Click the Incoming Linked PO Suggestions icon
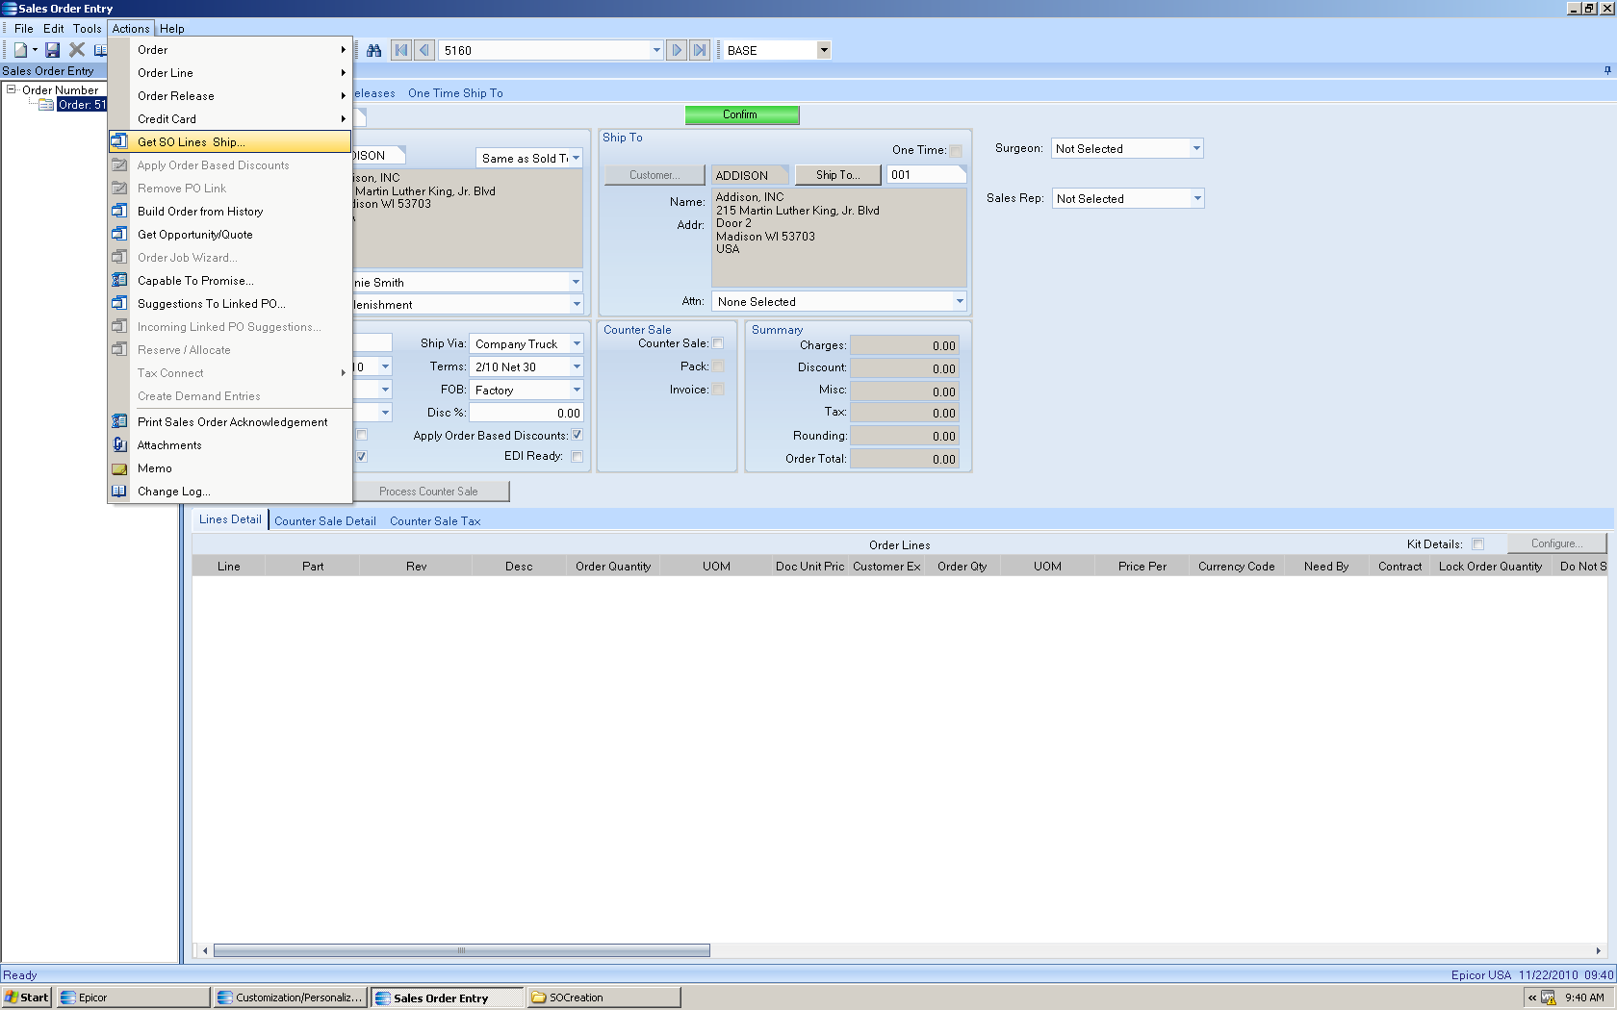This screenshot has width=1617, height=1010. tap(119, 326)
